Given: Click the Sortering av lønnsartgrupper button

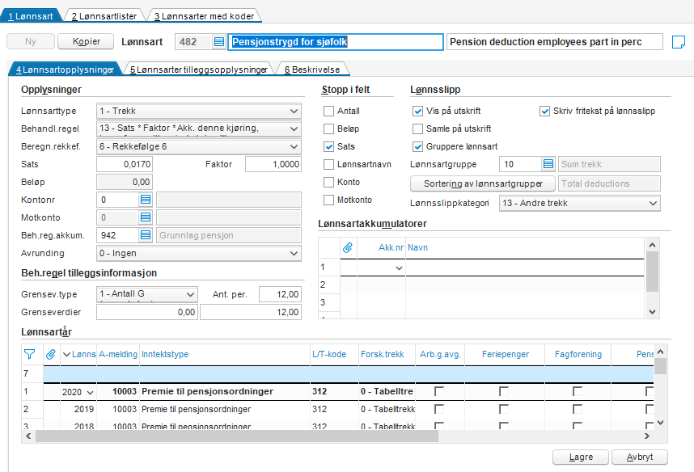Looking at the screenshot, I should coord(483,183).
